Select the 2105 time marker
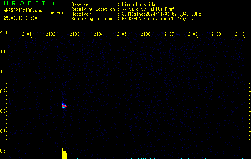Screen dimensions: 251x159 (x=122, y=35)
